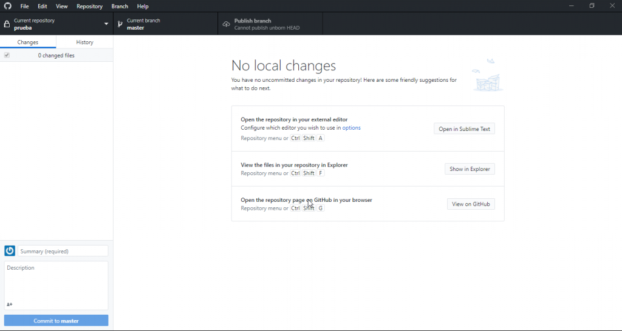622x331 pixels.
Task: Click the Publish branch cloud icon
Action: coord(226,24)
